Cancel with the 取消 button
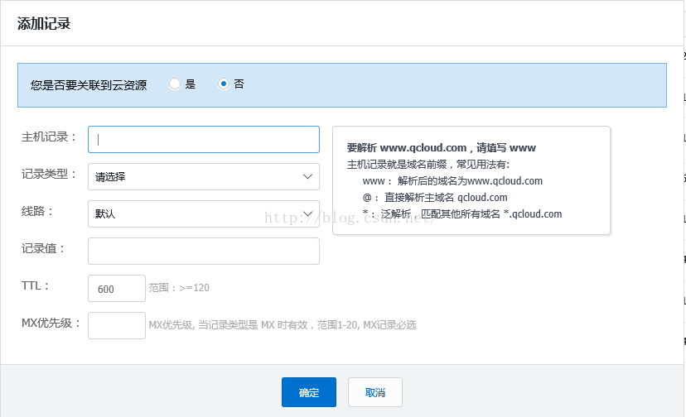This screenshot has height=417, width=686. [375, 392]
